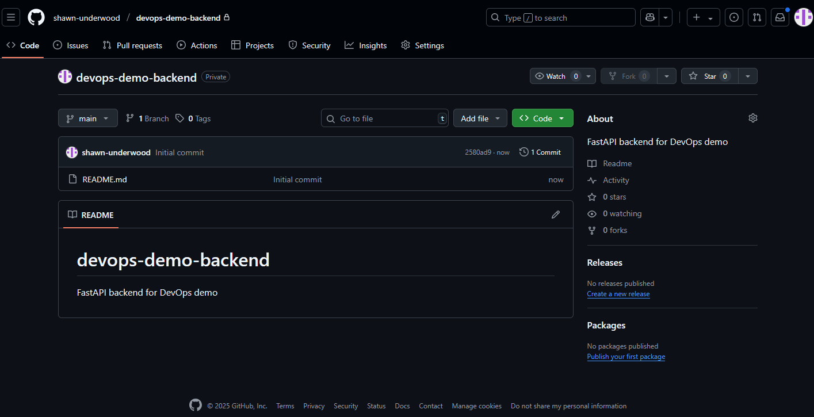
Task: Click Publish your first package
Action: click(x=626, y=357)
